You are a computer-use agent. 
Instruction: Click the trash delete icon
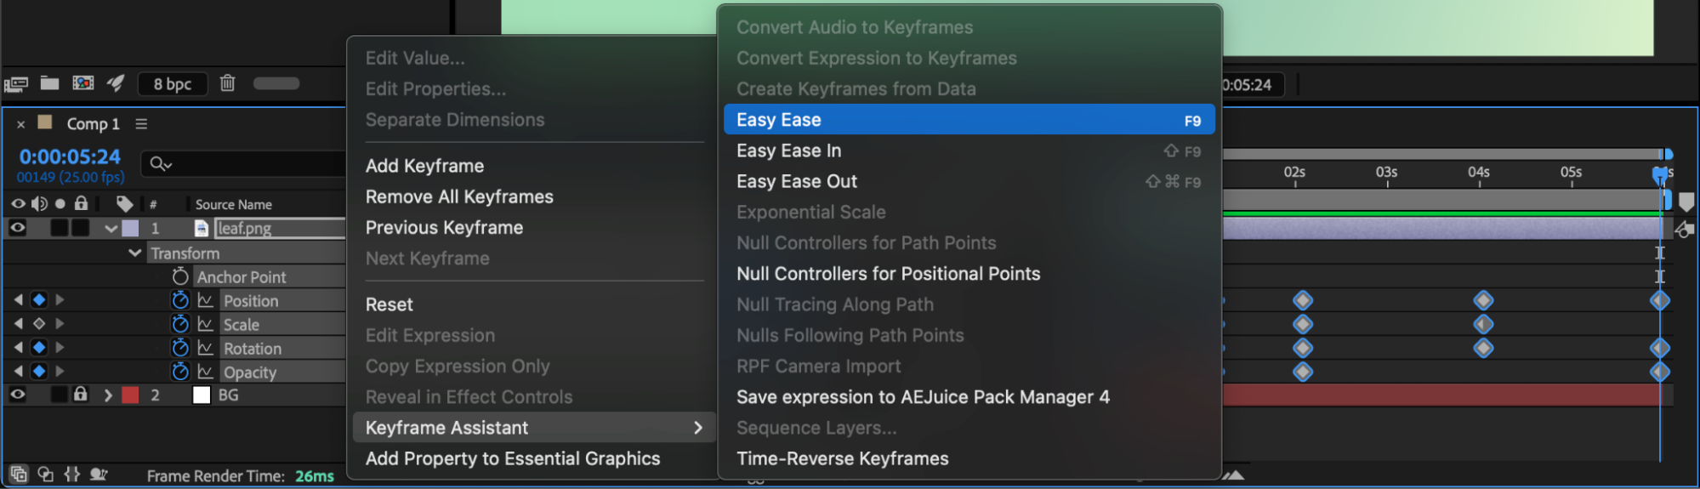[227, 83]
